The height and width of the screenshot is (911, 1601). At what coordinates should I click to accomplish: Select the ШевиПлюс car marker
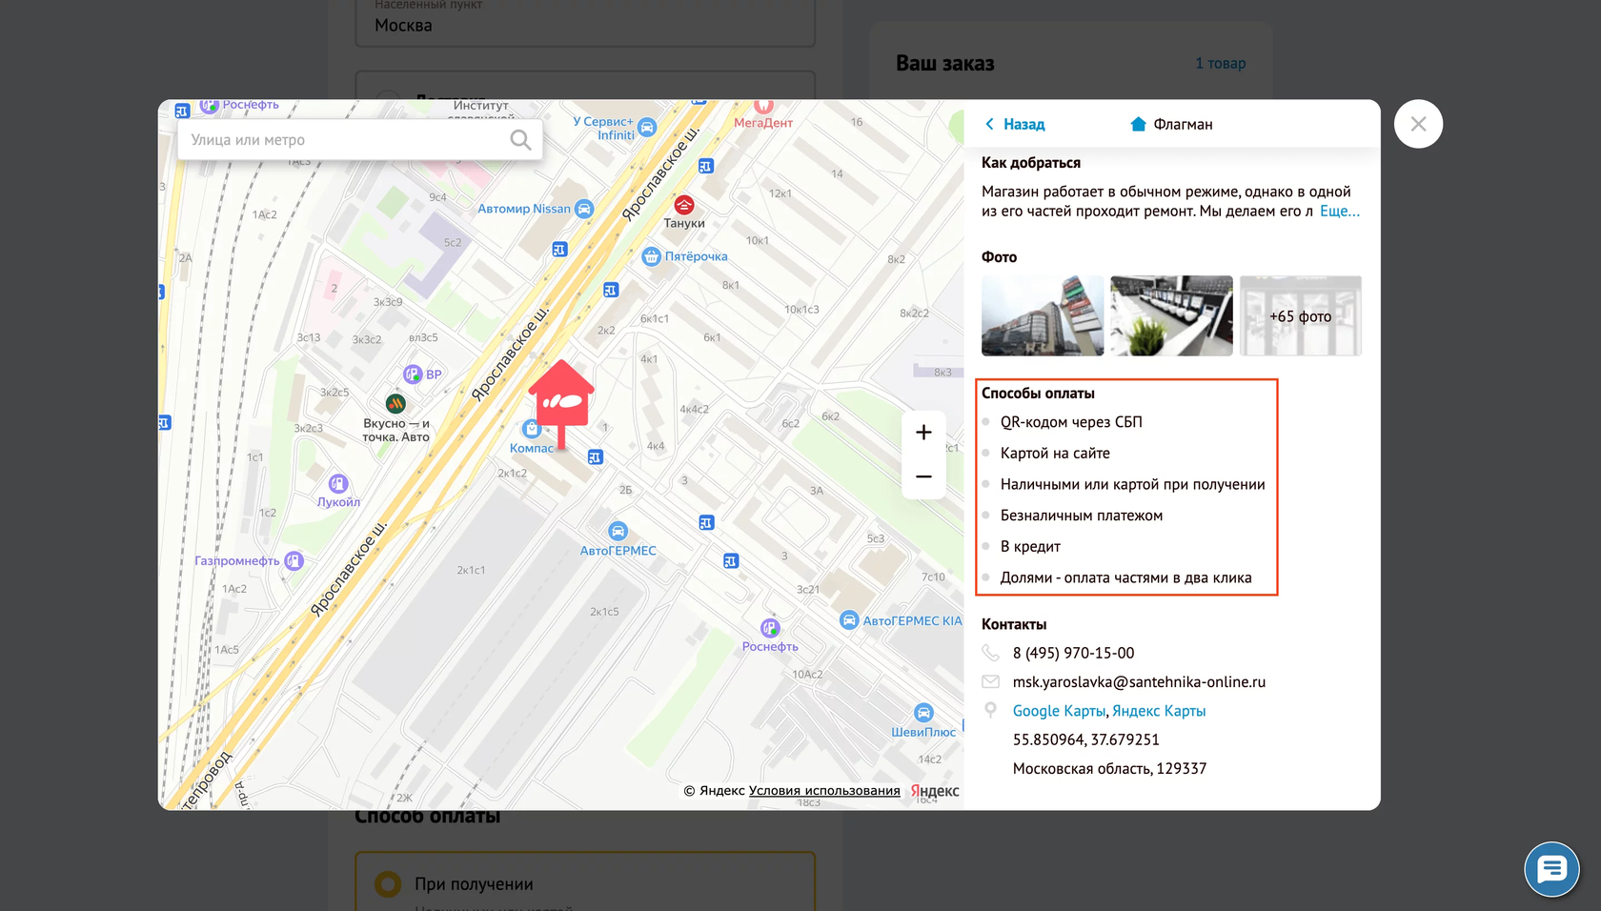(923, 713)
